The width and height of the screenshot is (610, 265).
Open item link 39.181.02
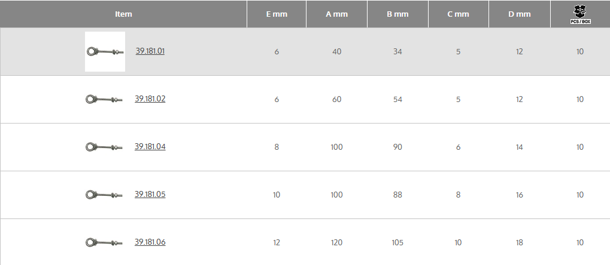[x=150, y=99]
